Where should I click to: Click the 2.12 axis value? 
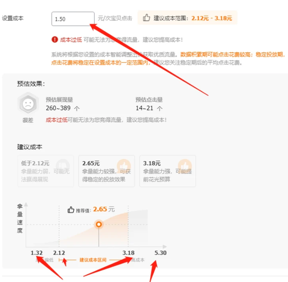[x=59, y=253]
